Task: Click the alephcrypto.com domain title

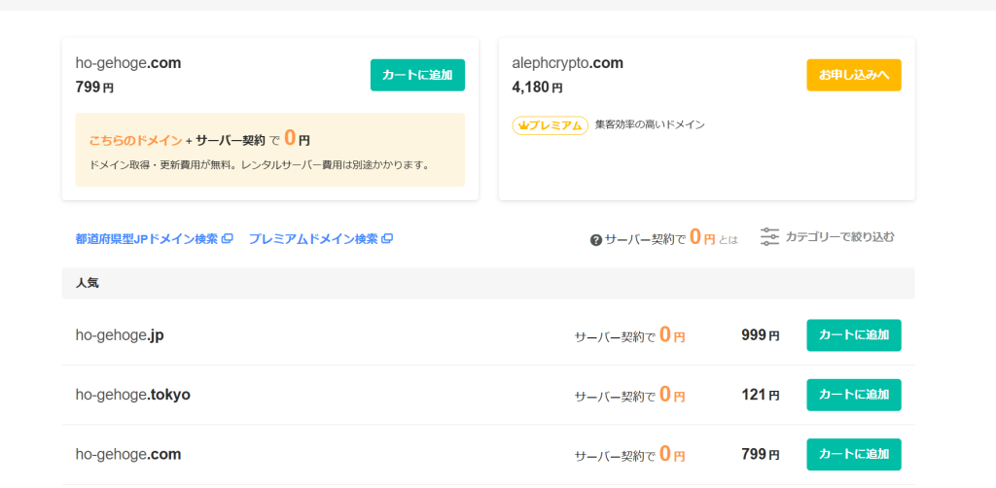Action: point(567,63)
